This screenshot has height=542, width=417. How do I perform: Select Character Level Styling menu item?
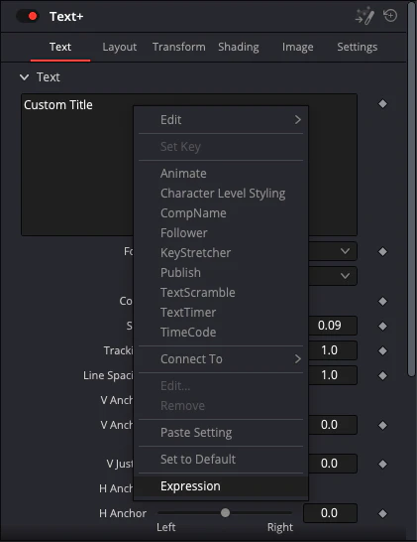221,194
